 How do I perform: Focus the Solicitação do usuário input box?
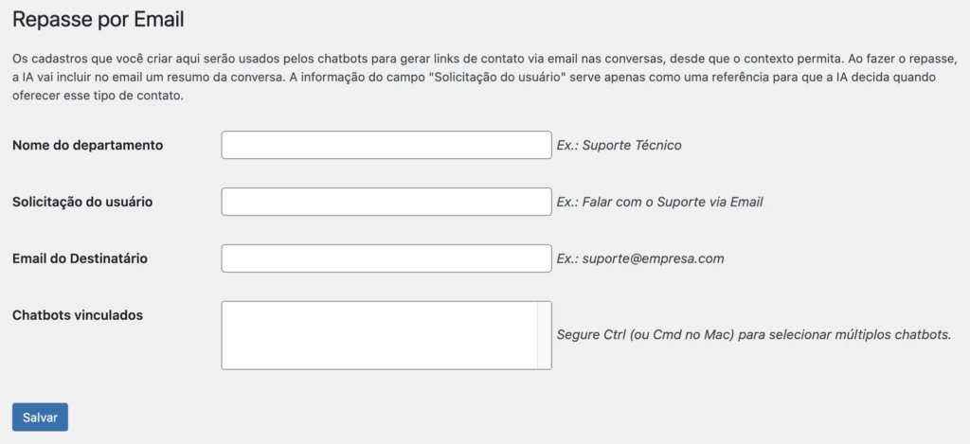click(x=386, y=202)
